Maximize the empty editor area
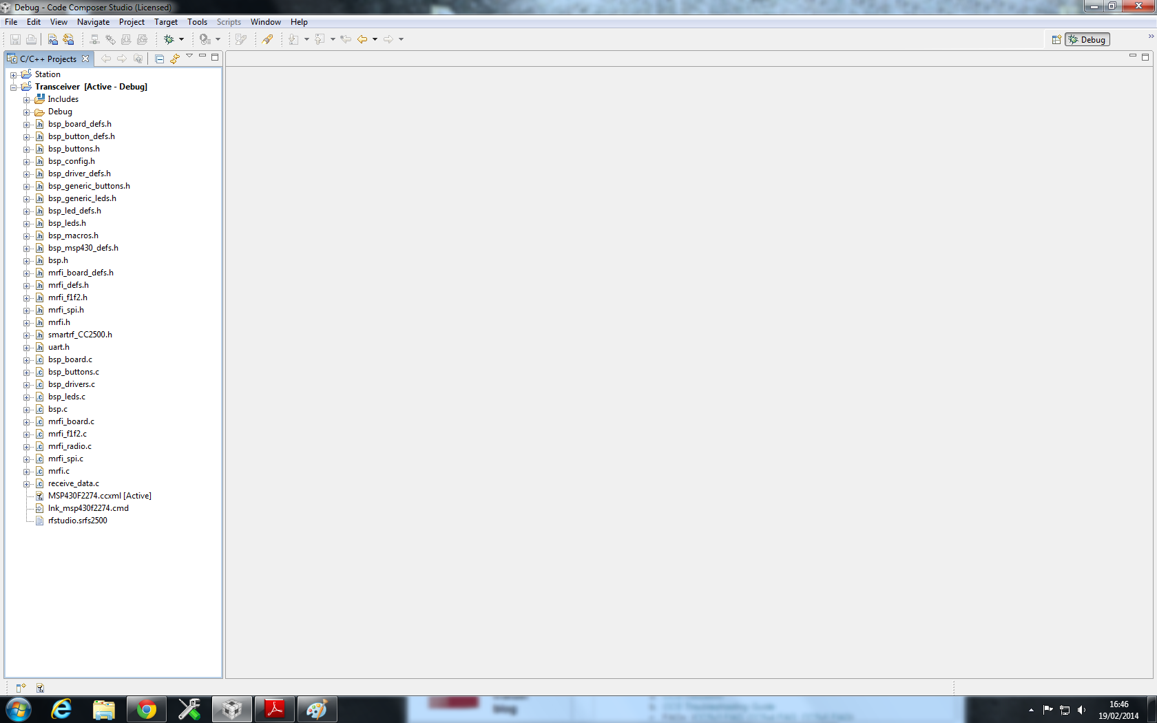Viewport: 1157px width, 723px height. pos(1145,57)
